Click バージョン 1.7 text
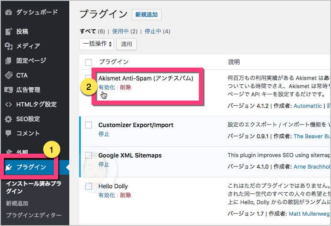The width and height of the screenshot is (331, 226). click(x=246, y=214)
